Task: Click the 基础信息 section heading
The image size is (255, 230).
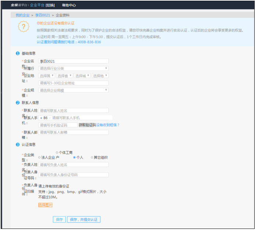Action: click(29, 53)
